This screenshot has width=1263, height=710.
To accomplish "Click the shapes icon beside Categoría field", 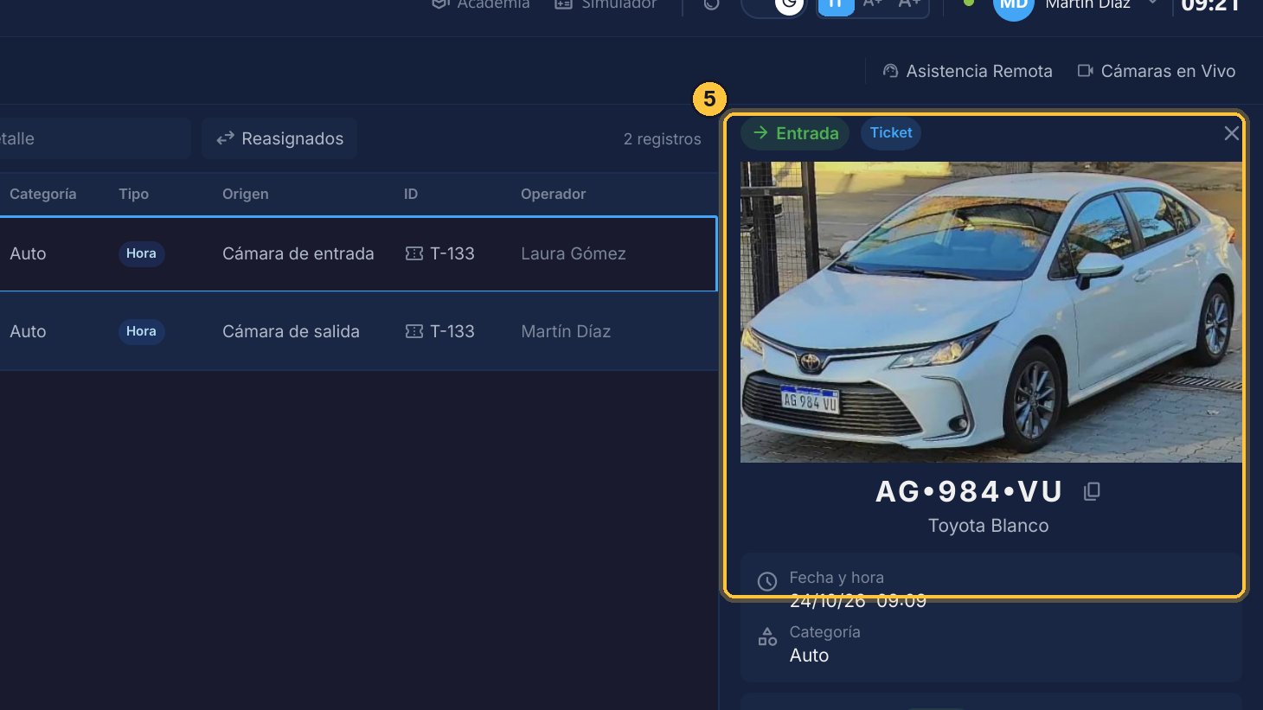I will (767, 637).
